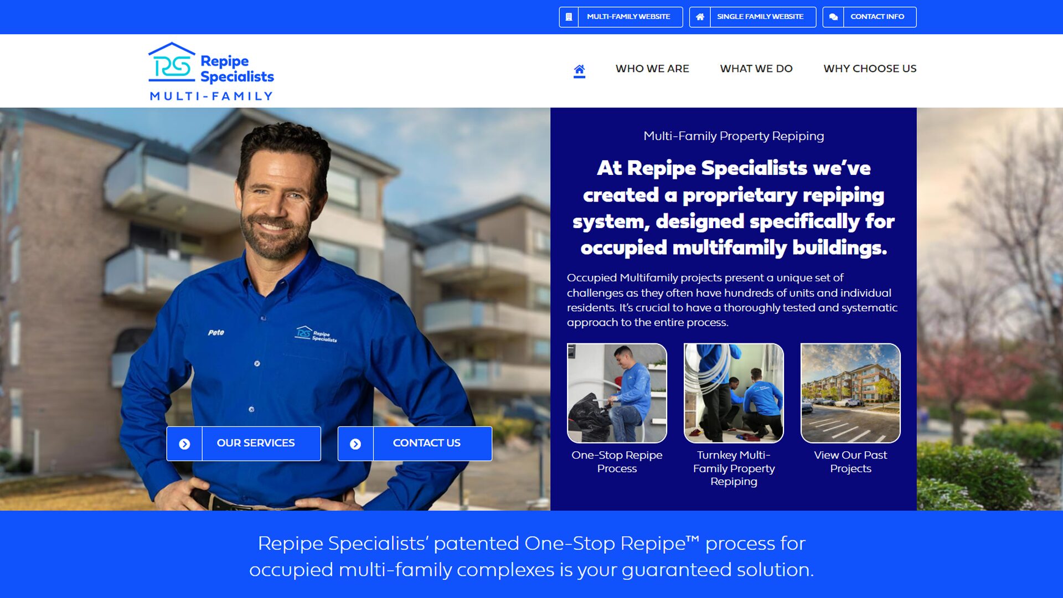The height and width of the screenshot is (598, 1063).
Task: Open the What We Do menu
Action: [x=756, y=69]
